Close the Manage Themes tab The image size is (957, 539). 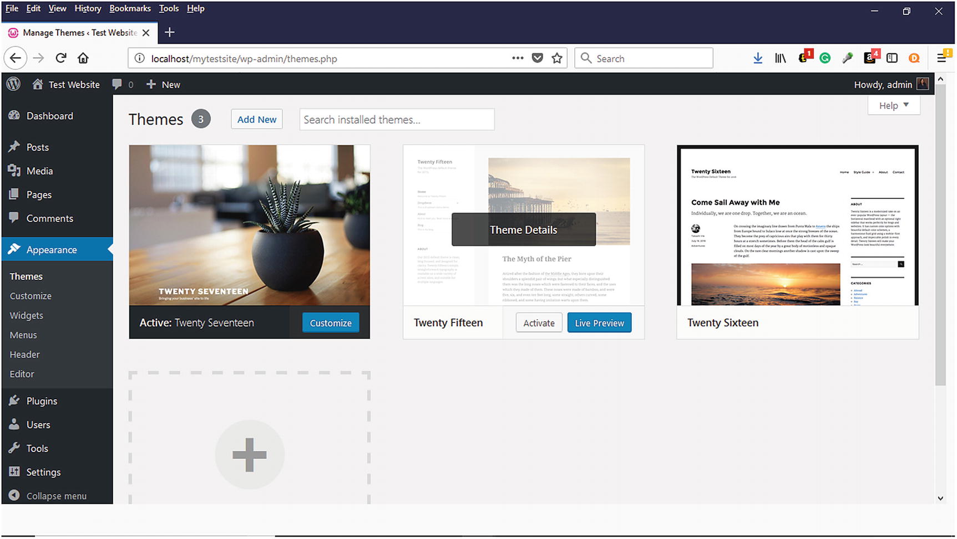146,33
